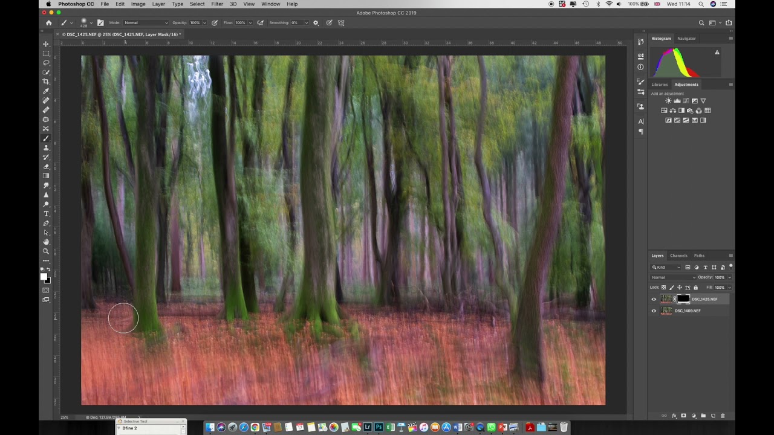Add a Channel Mixer adjustment
The image size is (774, 435).
click(699, 111)
